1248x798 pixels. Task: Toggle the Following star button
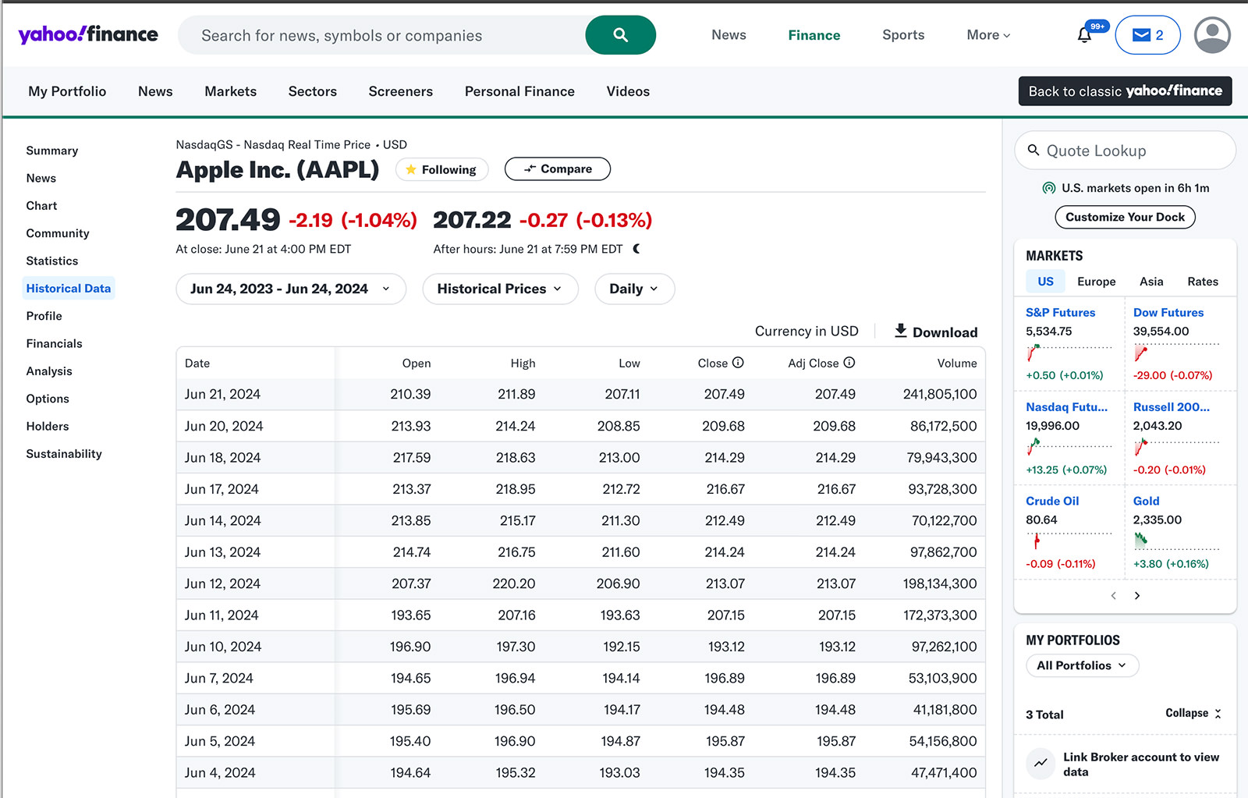click(441, 169)
